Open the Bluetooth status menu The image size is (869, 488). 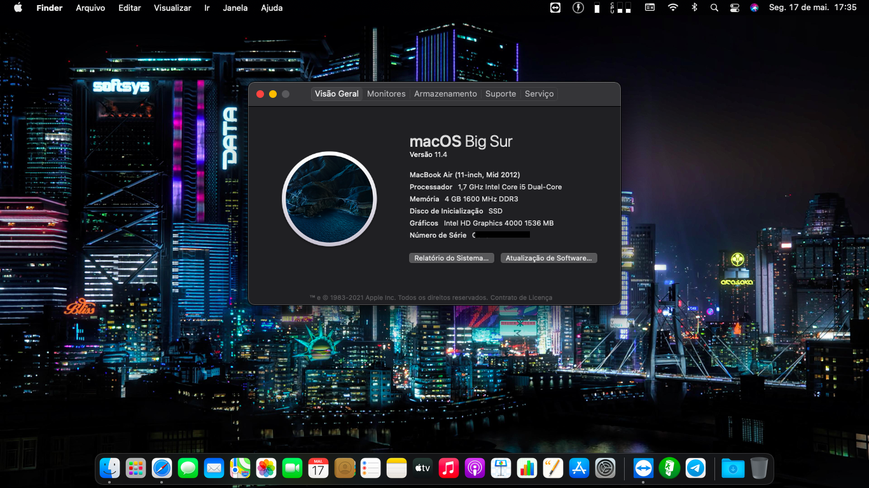pyautogui.click(x=695, y=8)
